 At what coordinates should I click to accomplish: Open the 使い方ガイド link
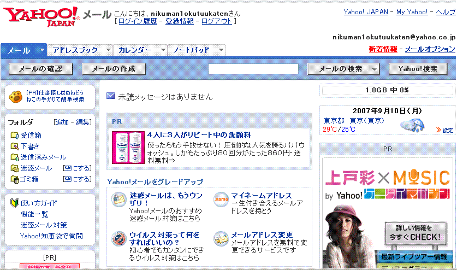coord(39,203)
